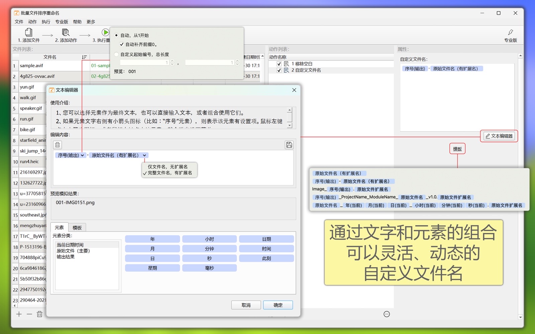Viewport: 535px width, 334px height.
Task: Click the 文本编辑器 button in properties
Action: coord(499,136)
